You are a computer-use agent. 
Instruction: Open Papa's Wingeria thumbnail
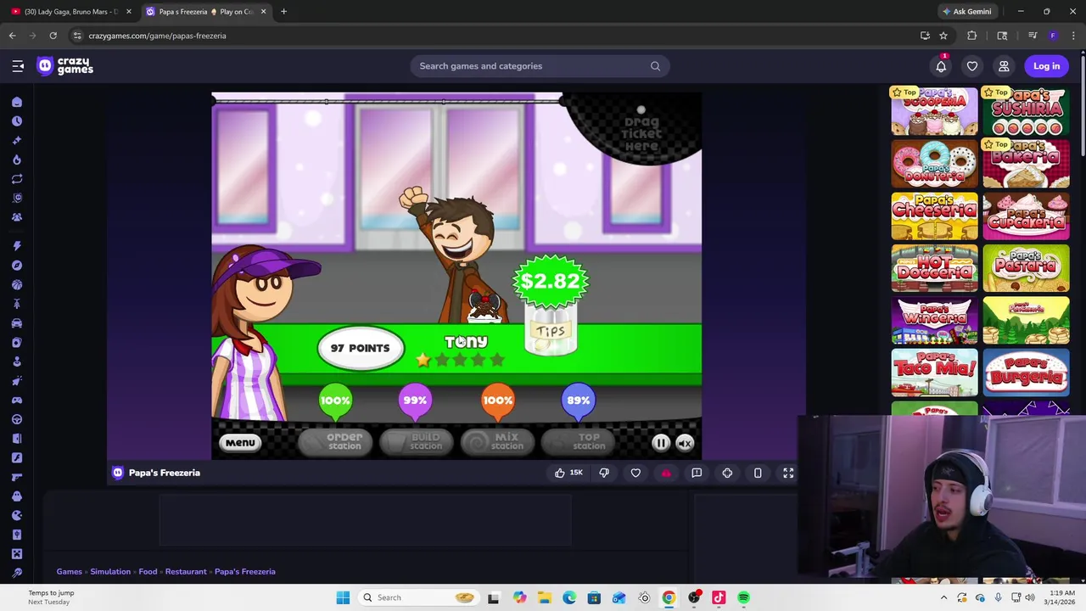pos(934,321)
